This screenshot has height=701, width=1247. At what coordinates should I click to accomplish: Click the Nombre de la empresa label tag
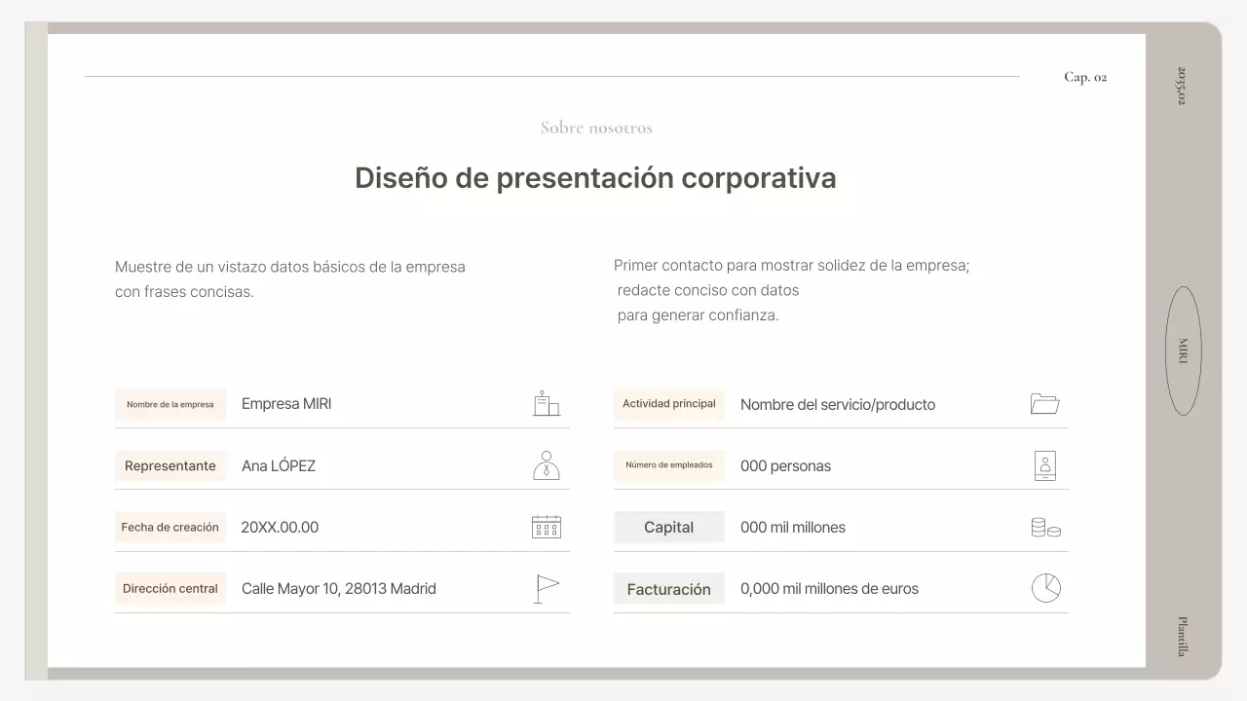click(x=170, y=404)
